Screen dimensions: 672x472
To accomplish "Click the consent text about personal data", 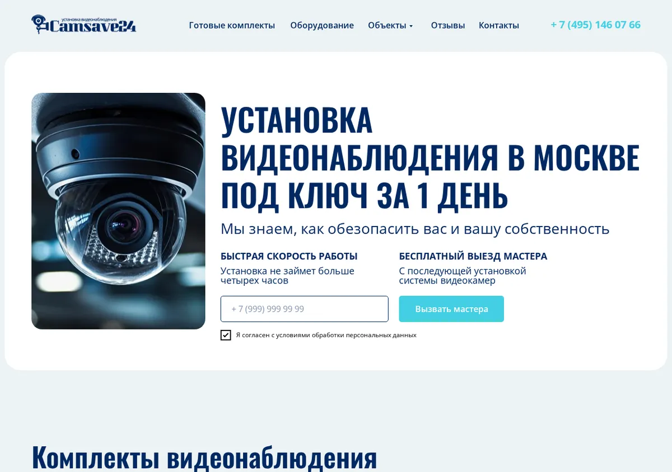I will [x=326, y=335].
